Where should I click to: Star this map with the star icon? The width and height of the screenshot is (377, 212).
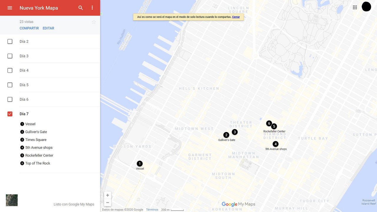[x=94, y=22]
